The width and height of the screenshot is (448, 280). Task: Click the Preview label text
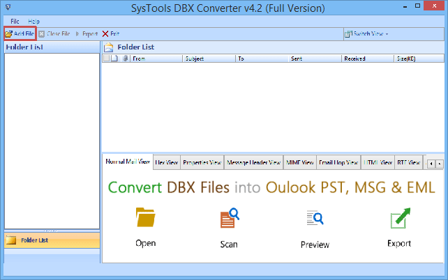(x=315, y=244)
